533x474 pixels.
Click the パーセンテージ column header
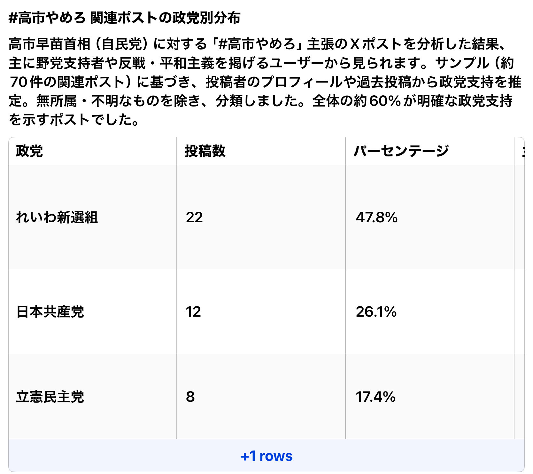pyautogui.click(x=401, y=151)
